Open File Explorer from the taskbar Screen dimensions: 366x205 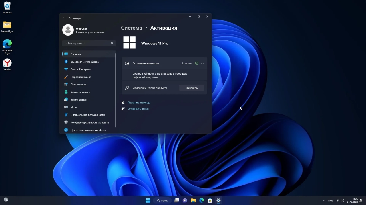[x=193, y=200]
